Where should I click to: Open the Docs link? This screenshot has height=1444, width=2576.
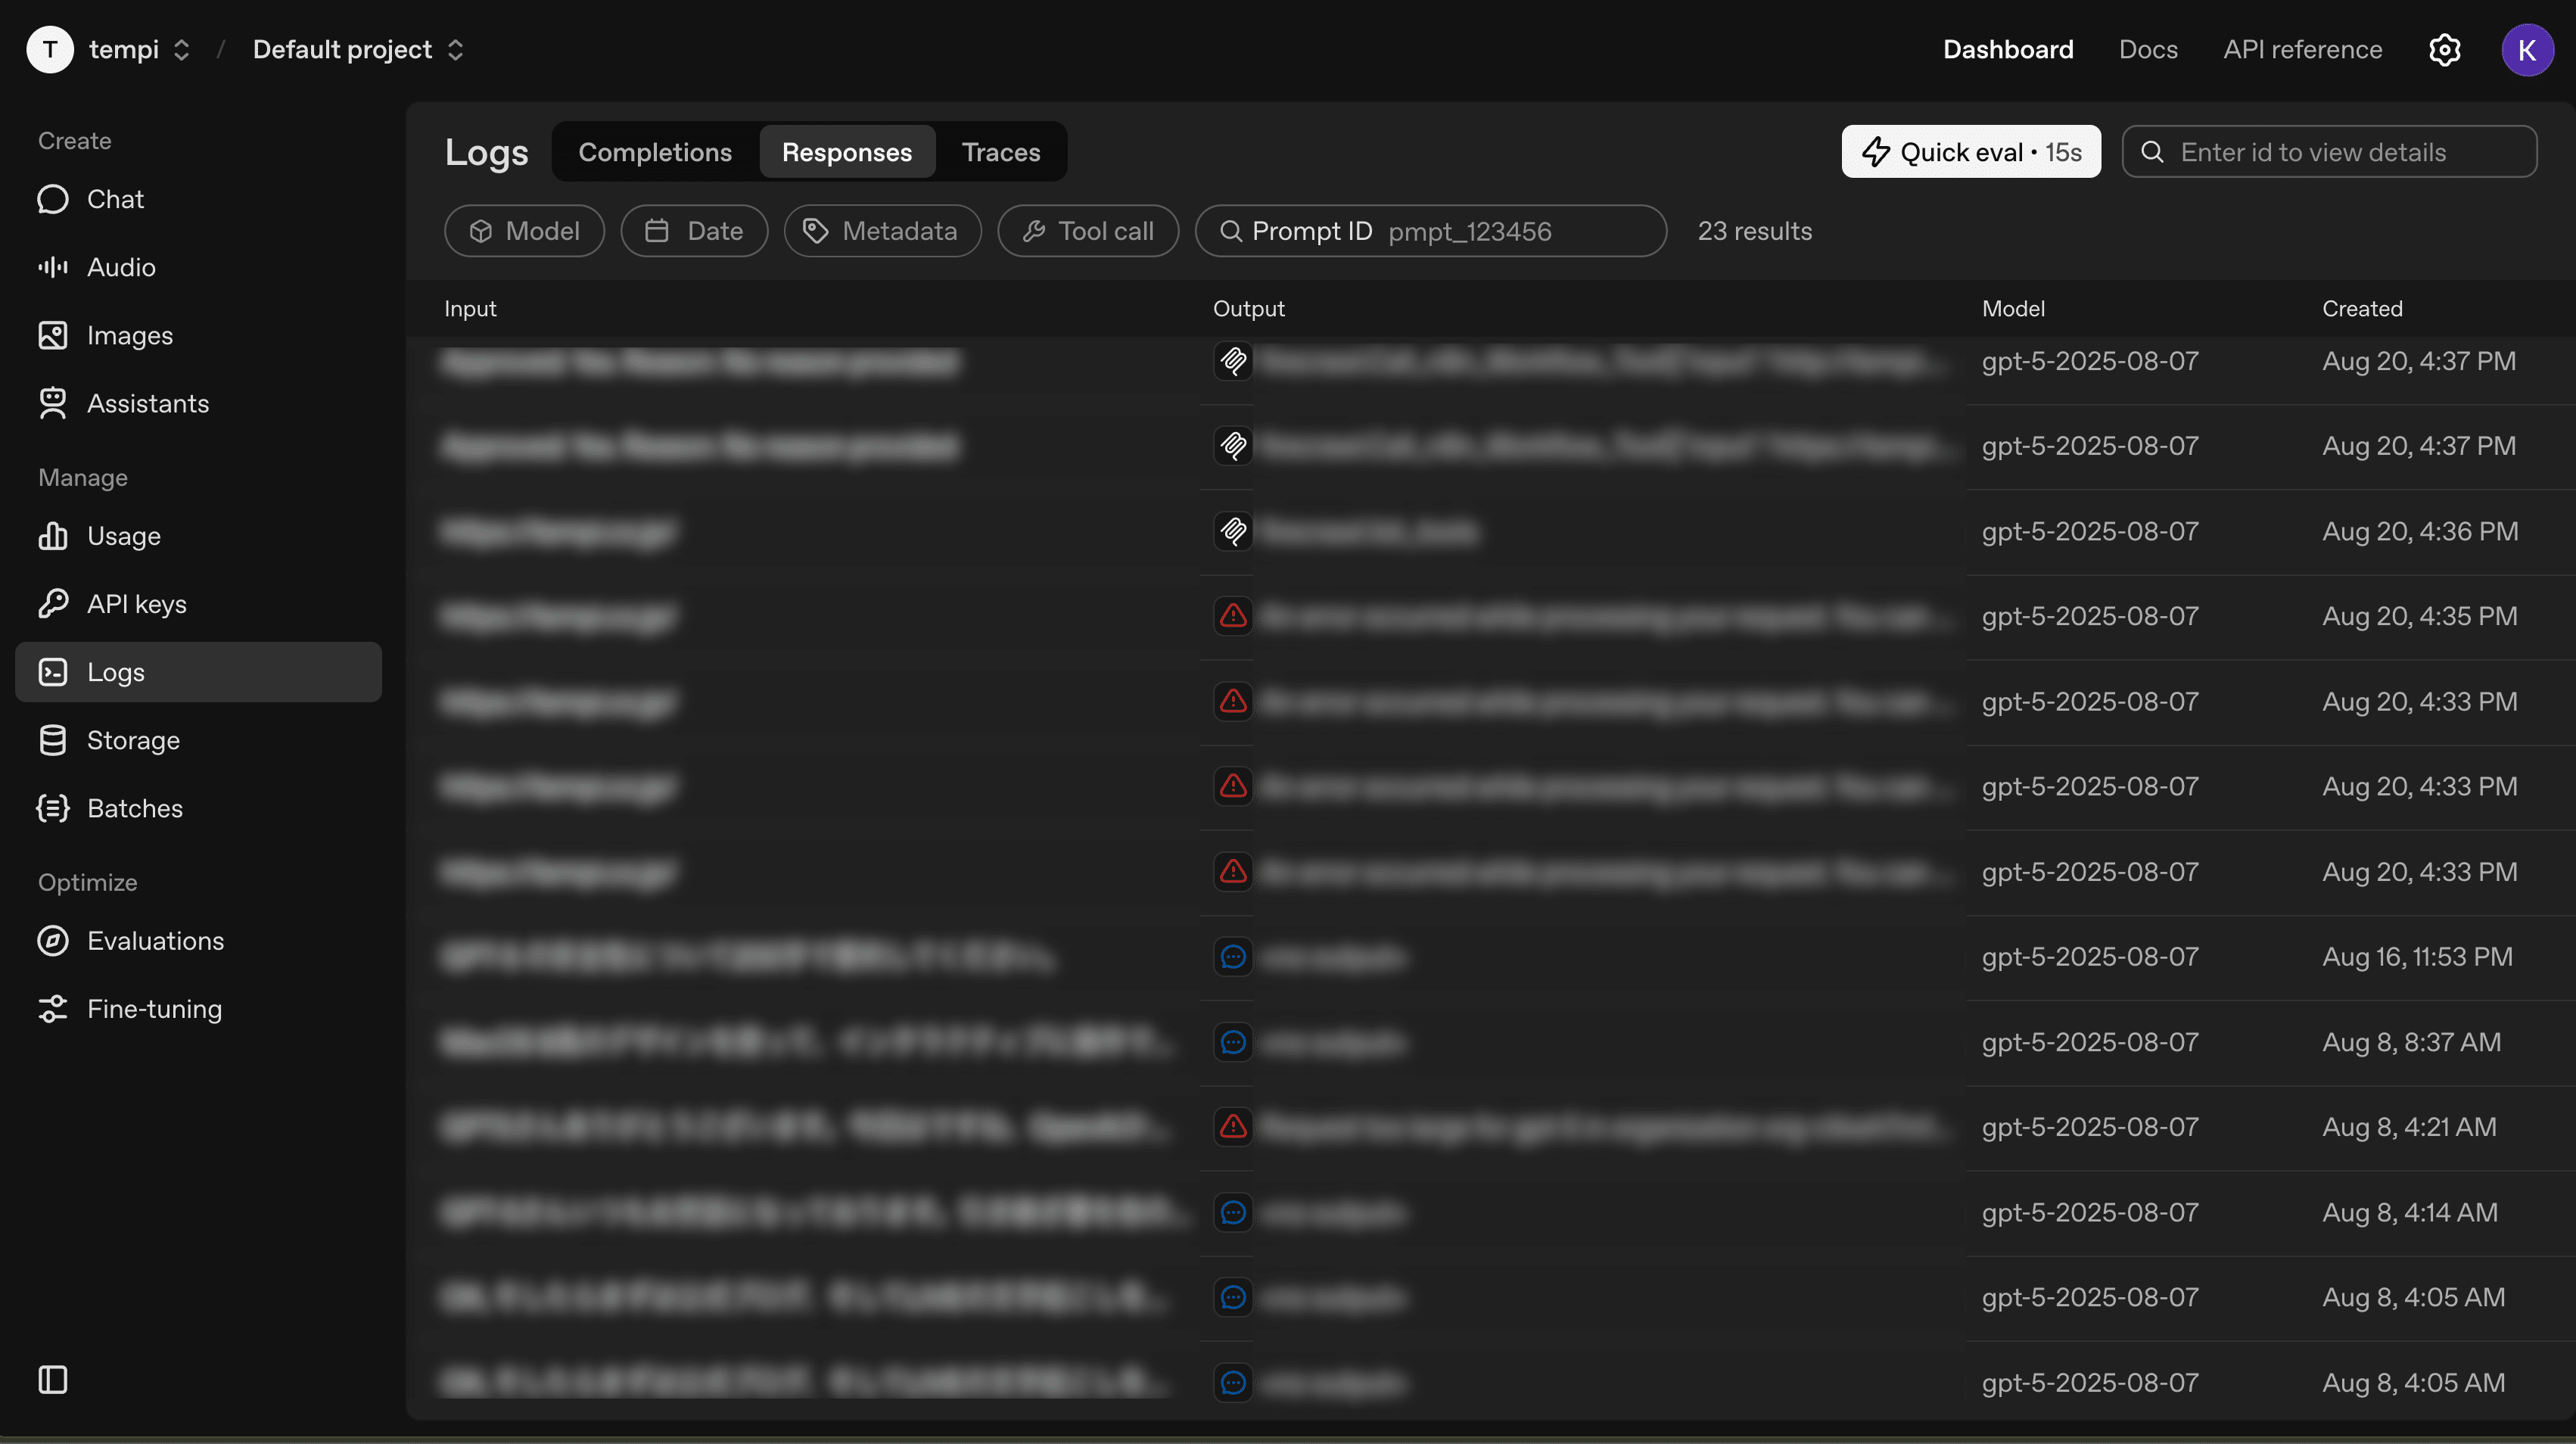(x=2147, y=50)
